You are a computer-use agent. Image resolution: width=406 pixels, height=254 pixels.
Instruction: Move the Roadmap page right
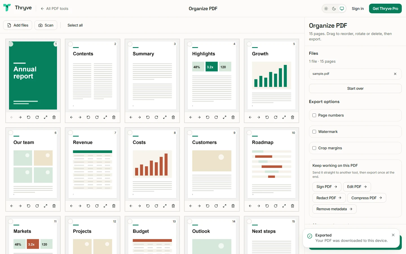point(259,206)
